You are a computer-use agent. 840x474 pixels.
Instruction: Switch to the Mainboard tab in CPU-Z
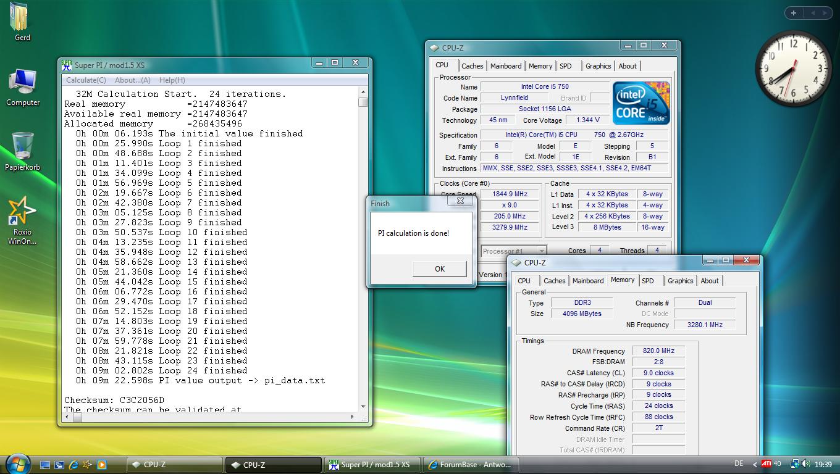(506, 66)
